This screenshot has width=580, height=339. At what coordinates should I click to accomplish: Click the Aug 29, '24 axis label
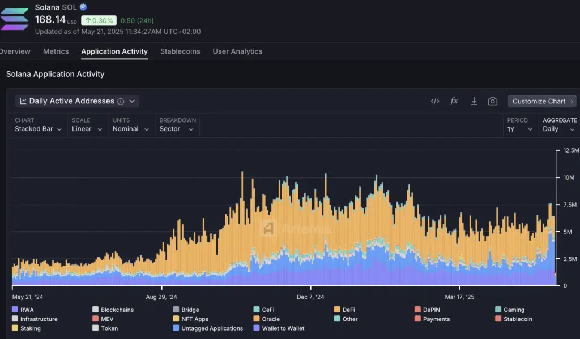coord(161,297)
